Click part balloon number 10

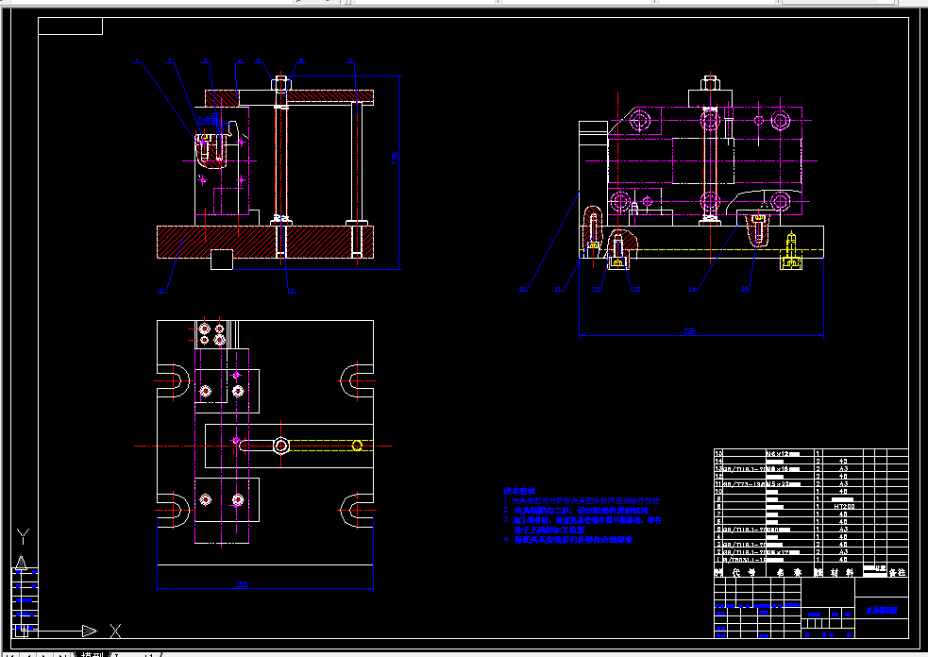click(x=522, y=290)
